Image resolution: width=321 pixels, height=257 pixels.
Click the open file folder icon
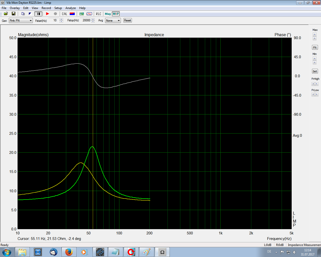[6, 14]
